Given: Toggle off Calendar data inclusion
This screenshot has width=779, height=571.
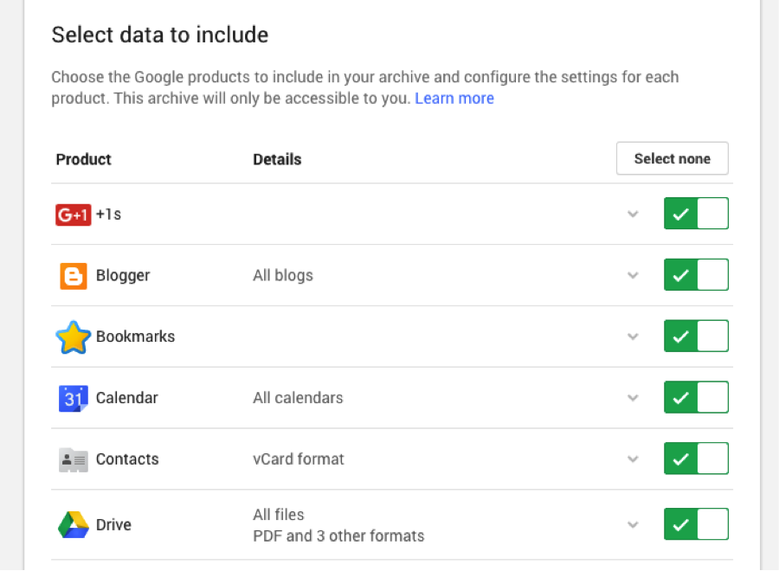Looking at the screenshot, I should pyautogui.click(x=696, y=398).
